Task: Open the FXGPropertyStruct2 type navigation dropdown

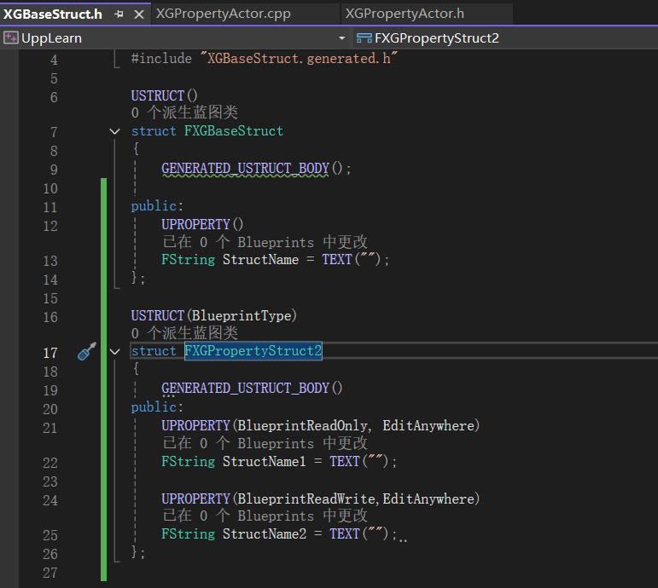Action: (x=506, y=38)
